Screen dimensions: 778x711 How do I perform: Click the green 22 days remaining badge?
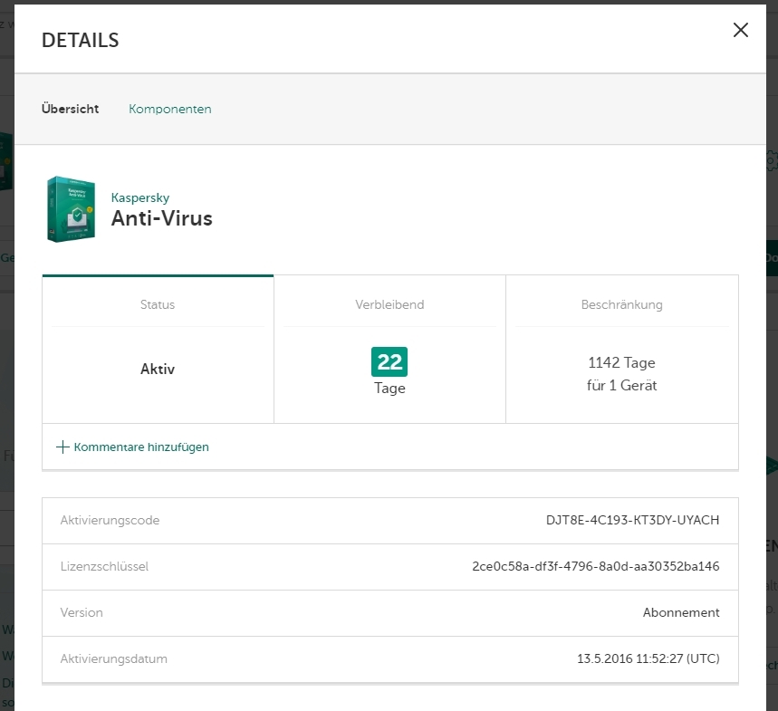[389, 361]
